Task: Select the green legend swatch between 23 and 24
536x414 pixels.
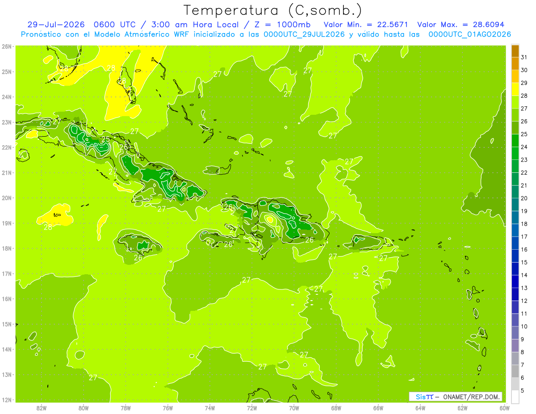Action: pos(515,153)
